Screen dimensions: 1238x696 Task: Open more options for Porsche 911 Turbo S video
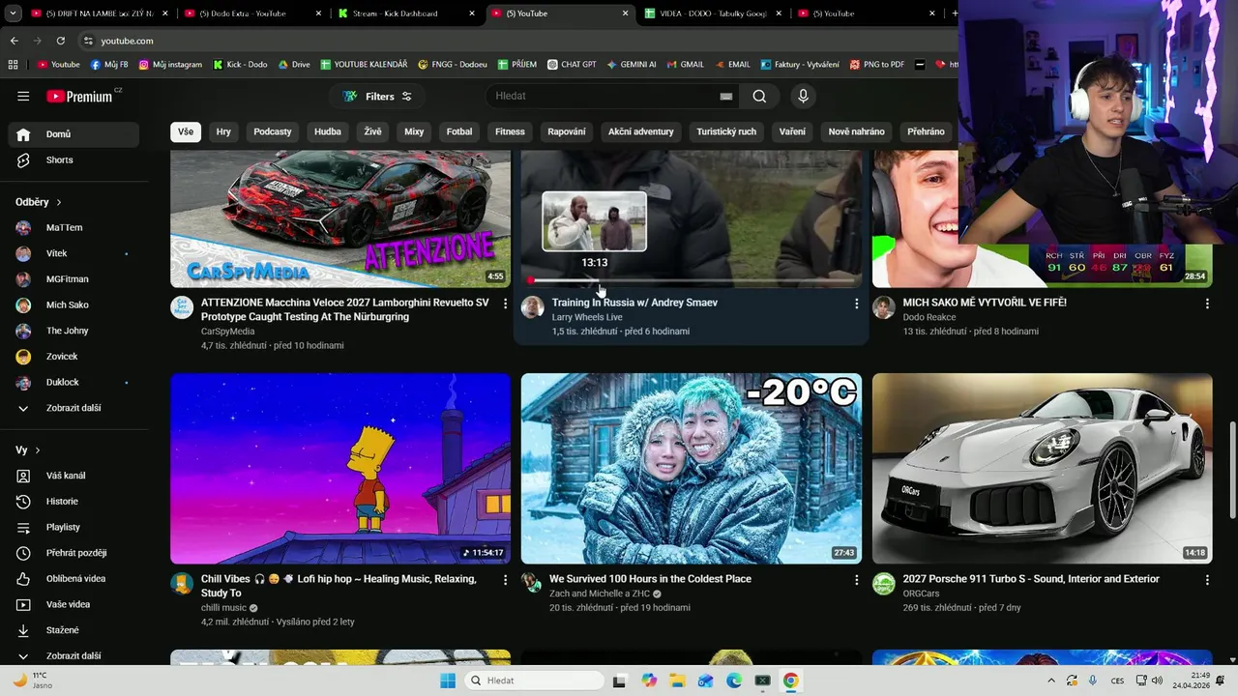click(x=1207, y=580)
